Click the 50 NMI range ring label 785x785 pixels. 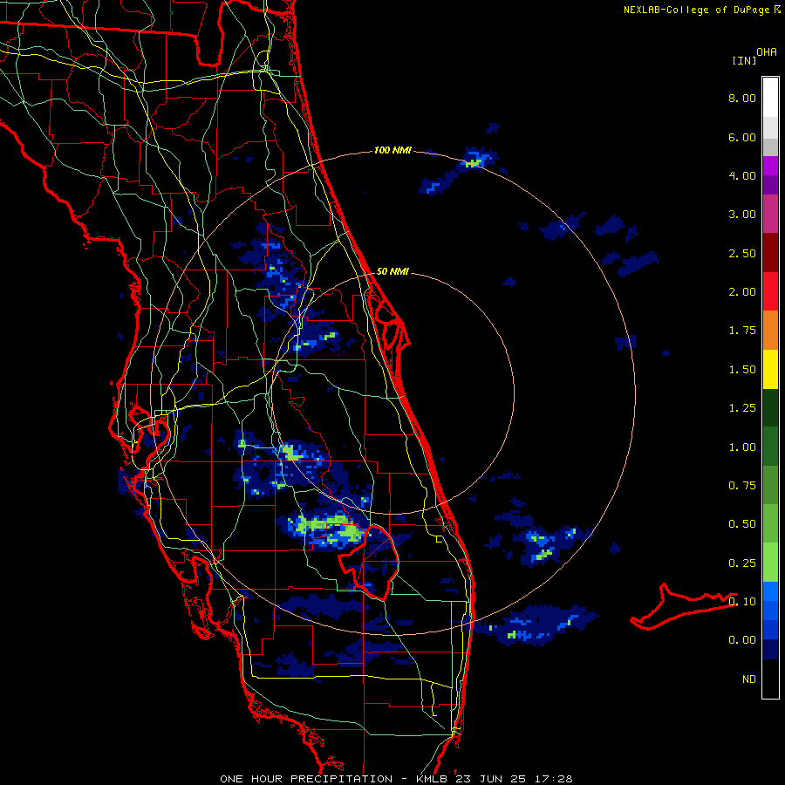coord(392,271)
